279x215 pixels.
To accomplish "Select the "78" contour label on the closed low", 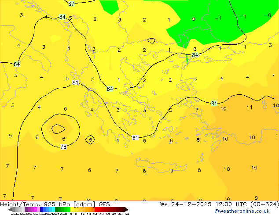I will click(x=63, y=147).
